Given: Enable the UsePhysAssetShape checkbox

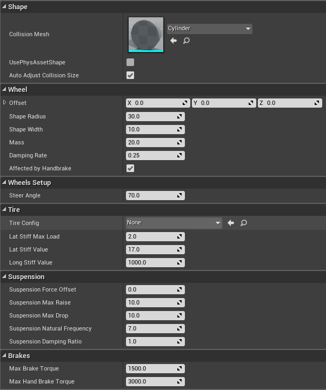Looking at the screenshot, I should click(x=130, y=62).
